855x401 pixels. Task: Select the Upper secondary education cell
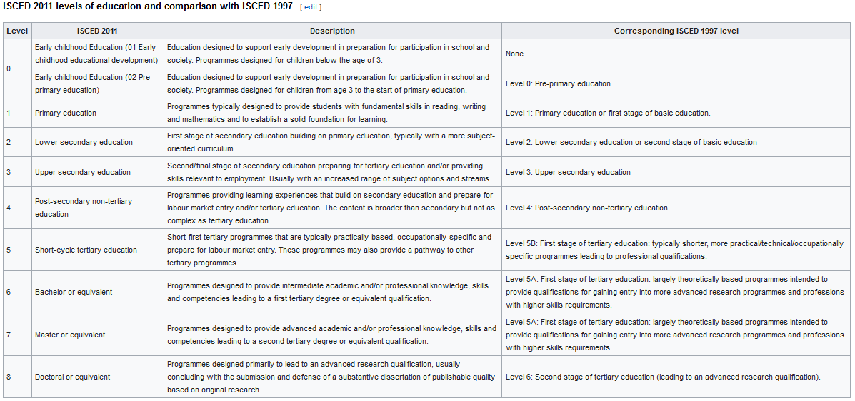[x=98, y=172]
